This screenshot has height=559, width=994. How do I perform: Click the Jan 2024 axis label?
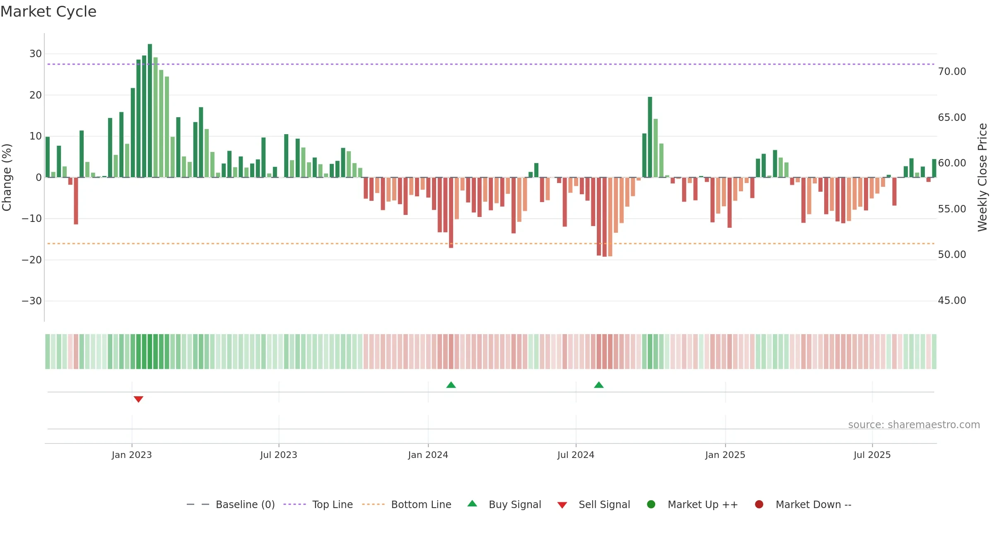[428, 455]
